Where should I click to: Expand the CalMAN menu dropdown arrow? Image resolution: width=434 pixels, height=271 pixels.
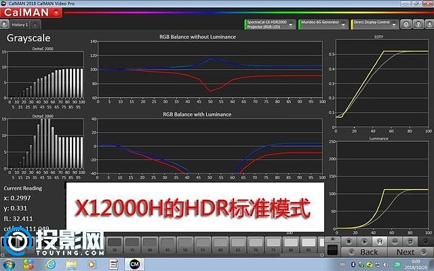click(x=56, y=13)
